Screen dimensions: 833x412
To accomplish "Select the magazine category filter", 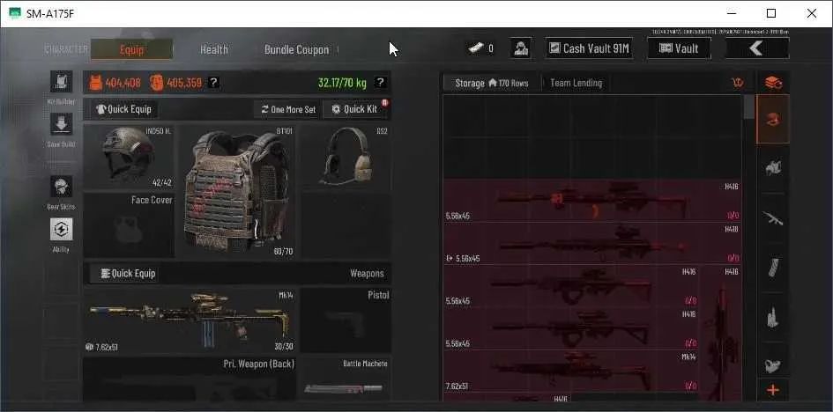I will click(x=773, y=268).
